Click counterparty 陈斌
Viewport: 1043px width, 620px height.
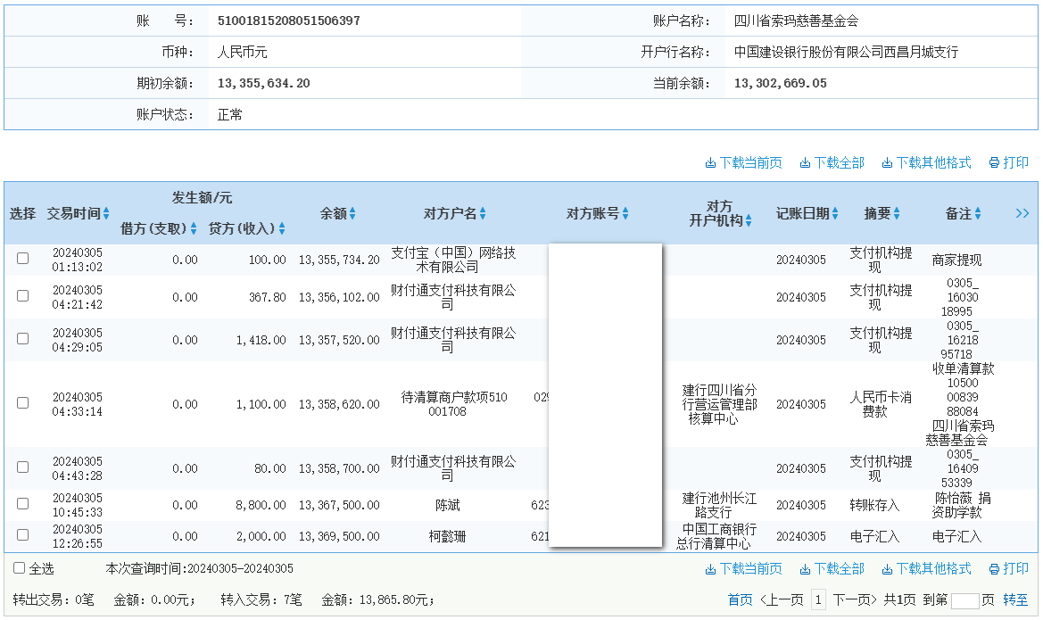point(448,506)
